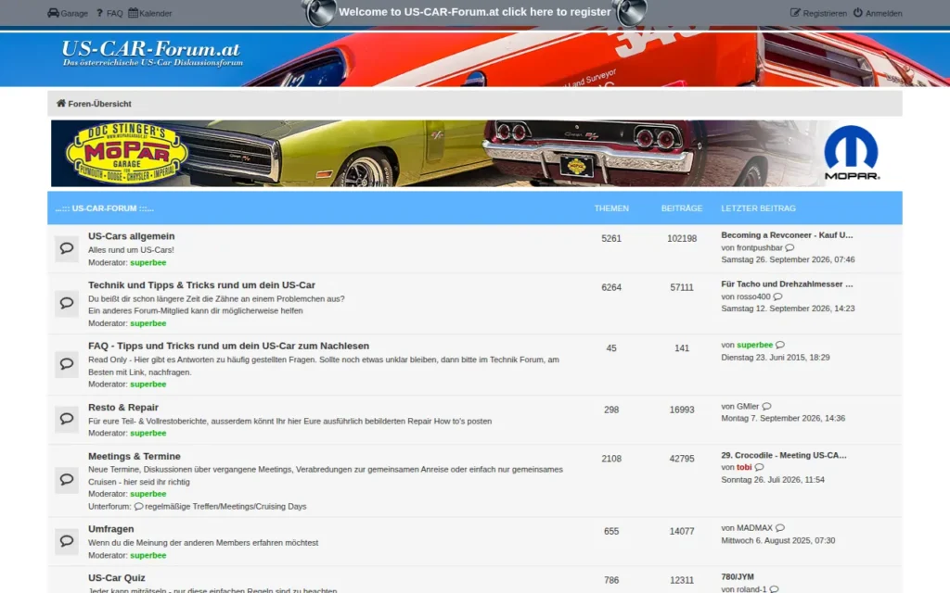This screenshot has height=593, width=950.
Task: View latest post icon next to GMler
Action: click(x=766, y=406)
